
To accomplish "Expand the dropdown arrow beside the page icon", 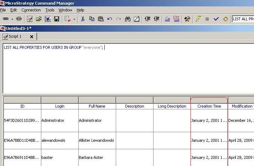I will coord(74,19).
